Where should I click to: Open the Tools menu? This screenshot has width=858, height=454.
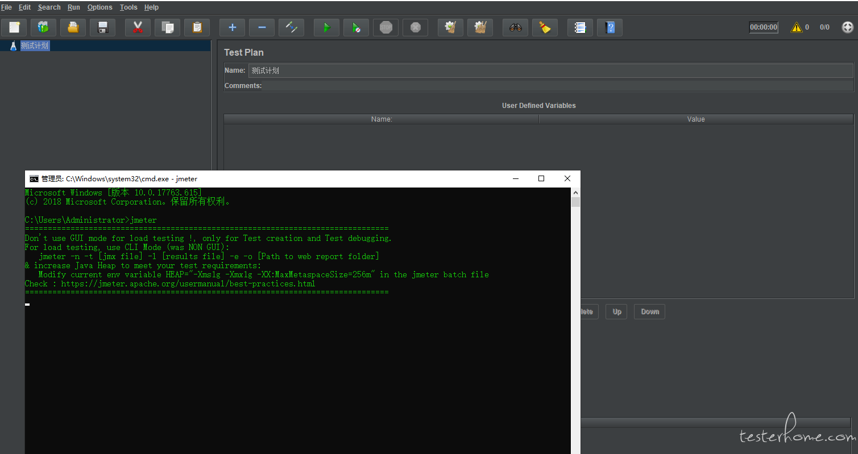pyautogui.click(x=129, y=7)
